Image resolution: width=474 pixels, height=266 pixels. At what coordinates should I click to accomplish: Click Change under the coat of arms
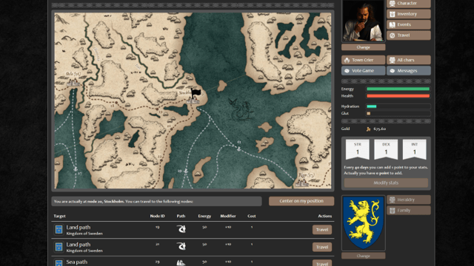pyautogui.click(x=364, y=256)
